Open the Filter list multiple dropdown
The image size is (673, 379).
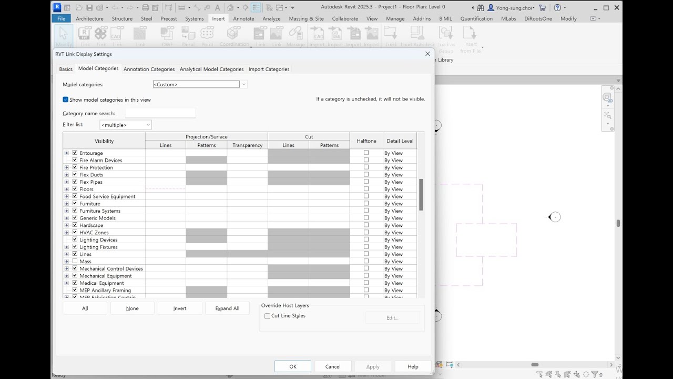pos(126,125)
